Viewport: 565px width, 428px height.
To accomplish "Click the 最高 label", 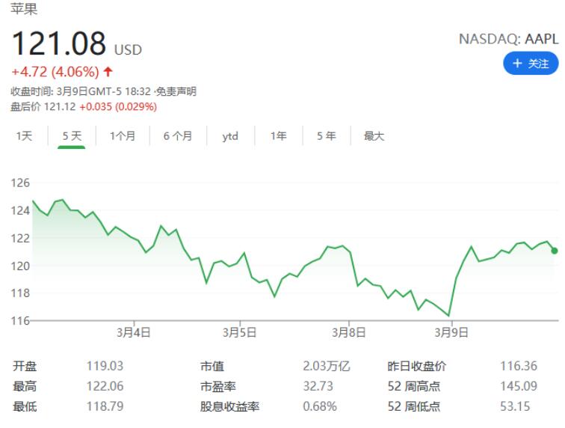I will (25, 387).
